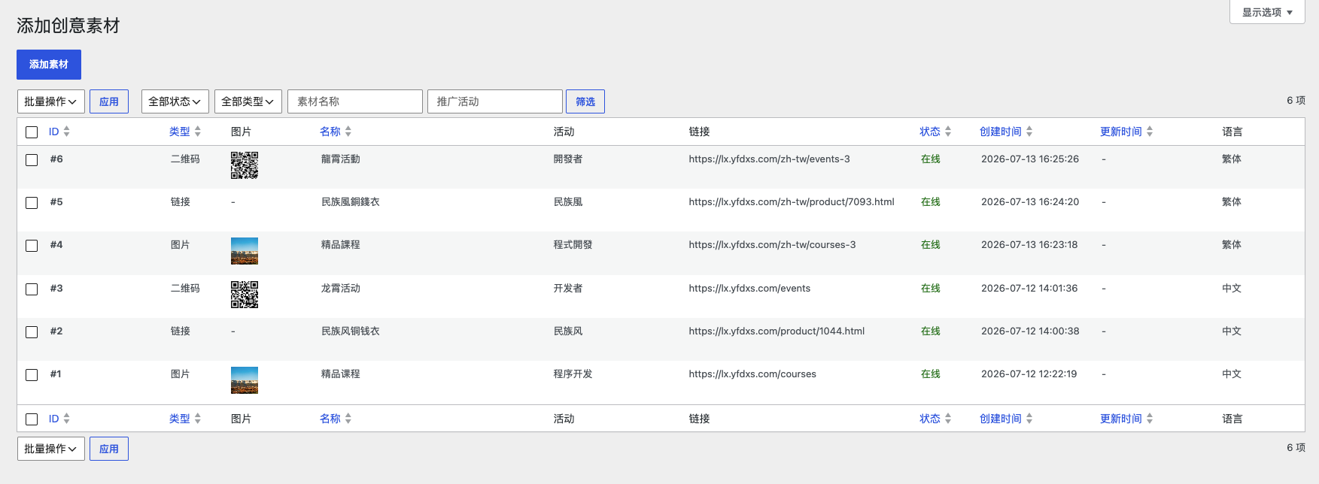Click 类型 sort arrows in footer
The height and width of the screenshot is (484, 1319).
click(x=197, y=419)
